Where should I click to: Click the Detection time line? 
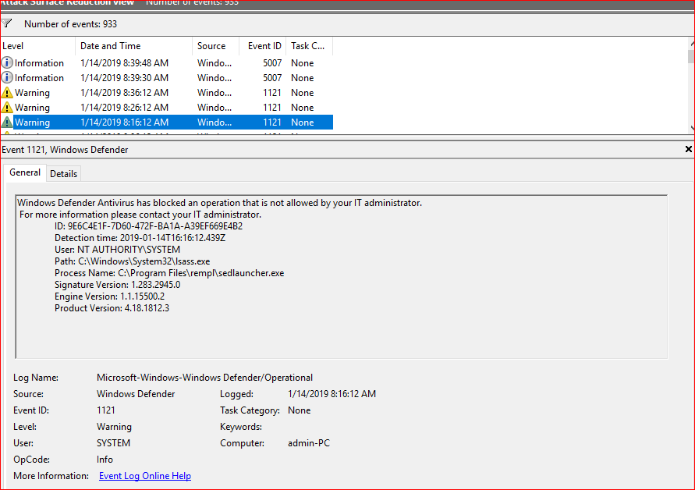point(140,238)
